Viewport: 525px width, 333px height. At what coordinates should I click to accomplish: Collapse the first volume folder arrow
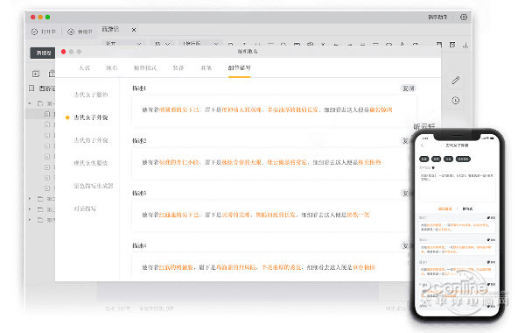pyautogui.click(x=30, y=103)
